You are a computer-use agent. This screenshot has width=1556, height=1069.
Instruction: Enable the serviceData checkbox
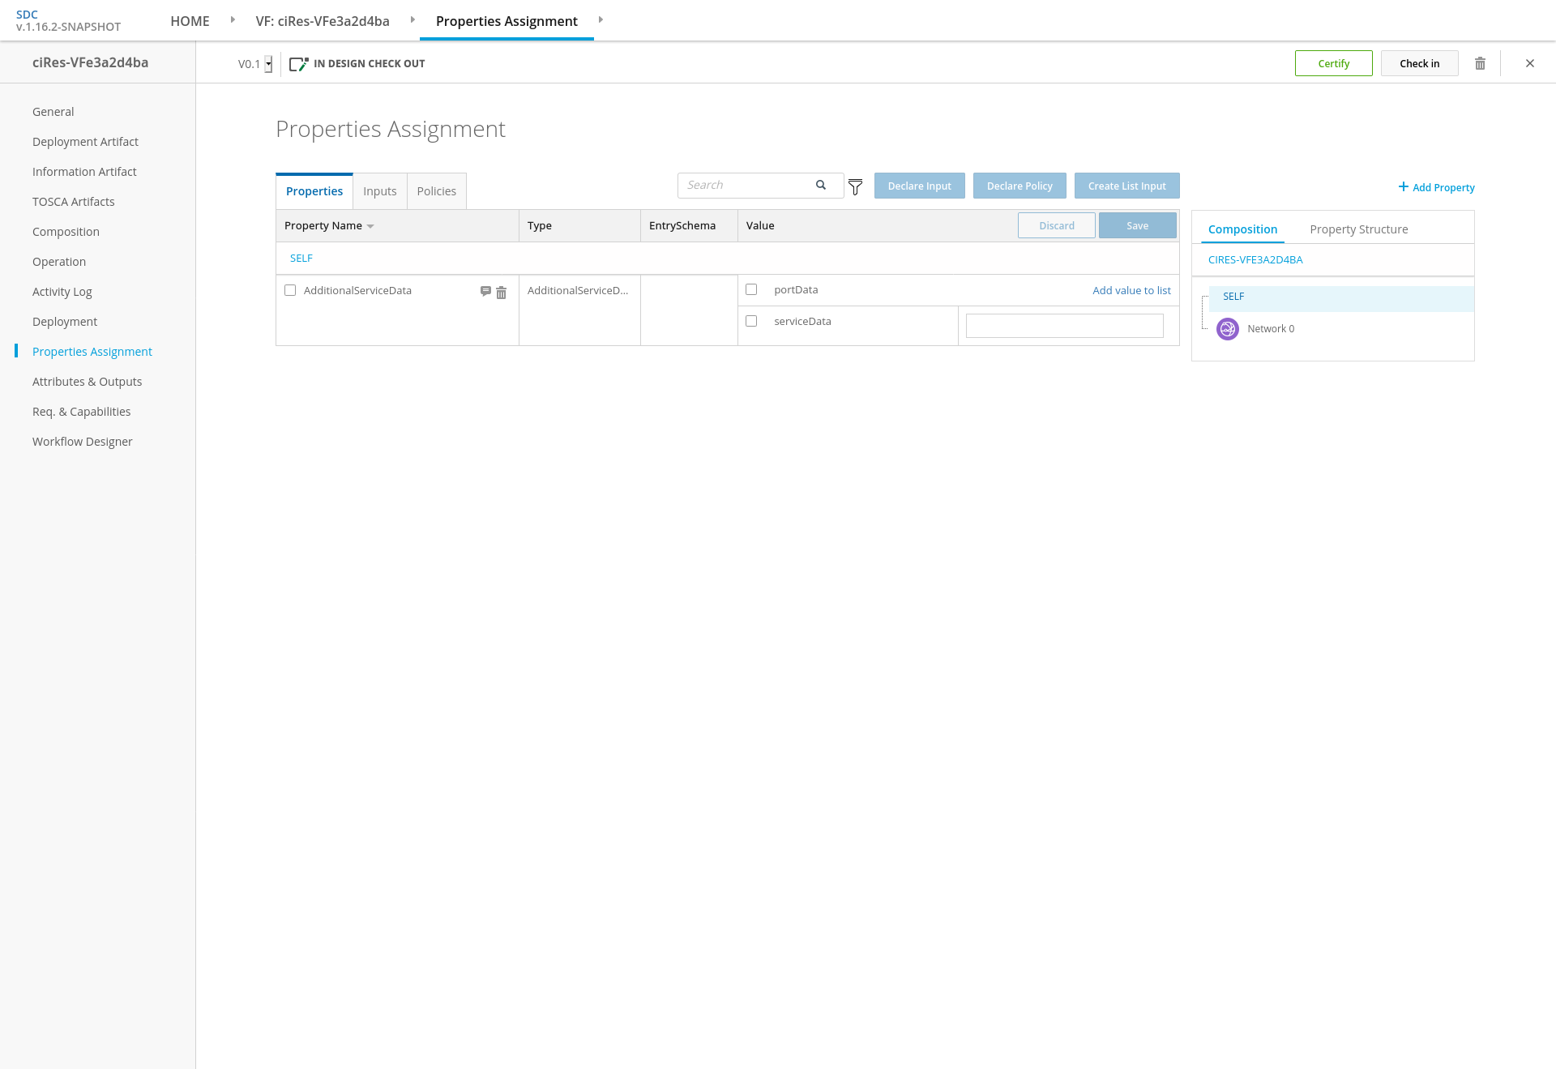(751, 321)
